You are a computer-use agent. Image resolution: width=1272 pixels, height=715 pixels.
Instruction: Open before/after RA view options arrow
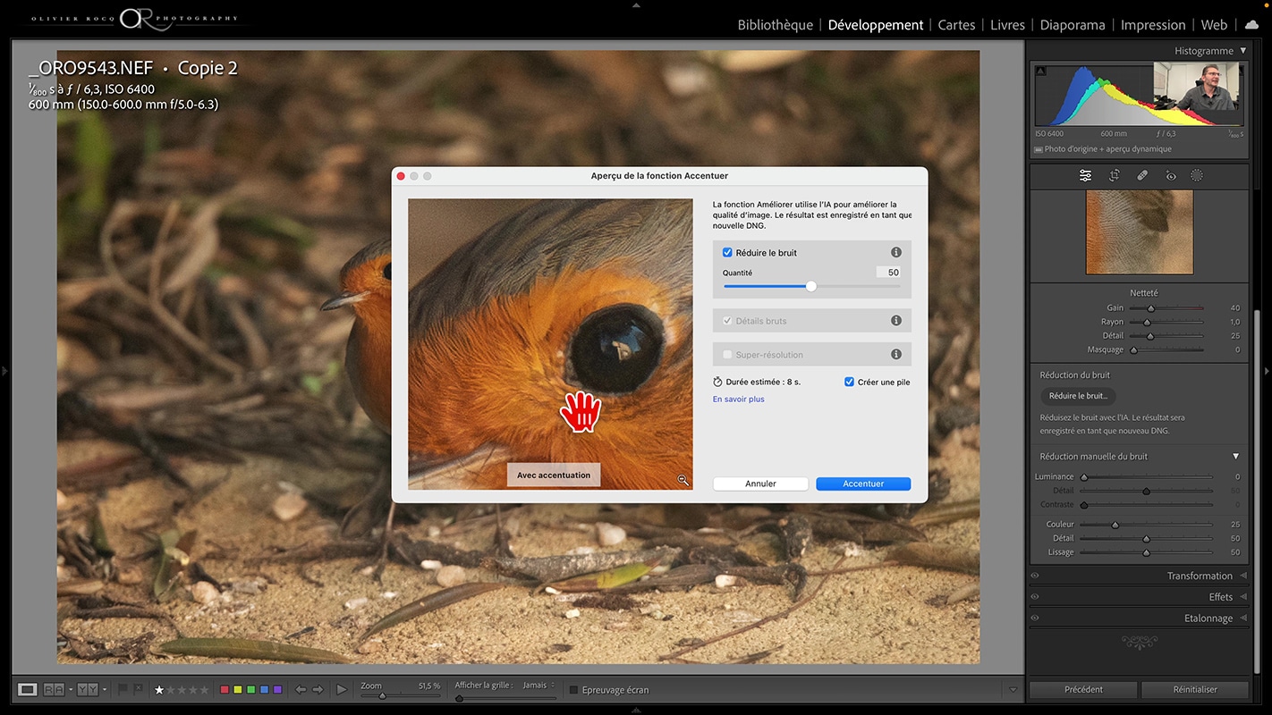click(x=70, y=690)
